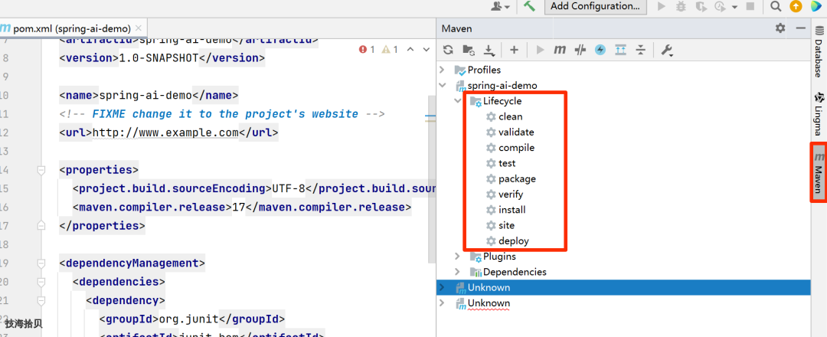Fold the properties block in gutter
The image size is (827, 337).
41,170
